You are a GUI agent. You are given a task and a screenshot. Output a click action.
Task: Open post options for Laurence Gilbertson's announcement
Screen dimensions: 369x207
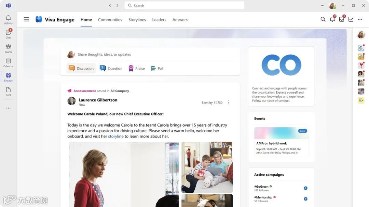pos(229,102)
